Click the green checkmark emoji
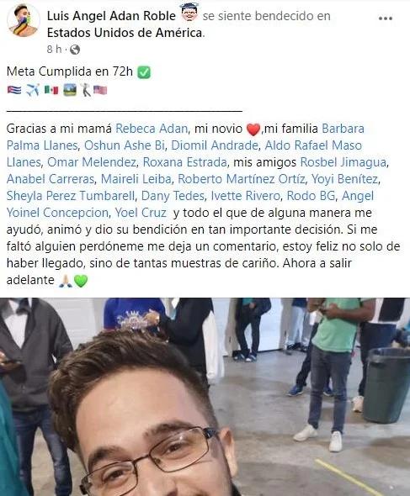This screenshot has width=410, height=496. [144, 72]
